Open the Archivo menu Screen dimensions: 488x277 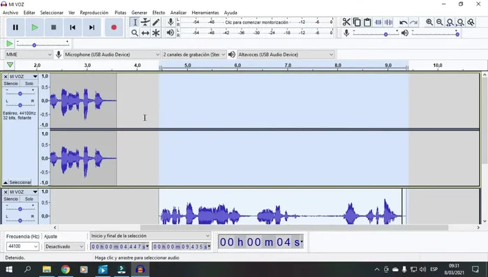(10, 13)
